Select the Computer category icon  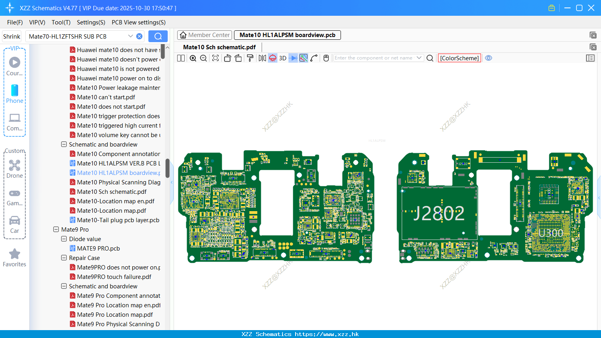coord(15,122)
